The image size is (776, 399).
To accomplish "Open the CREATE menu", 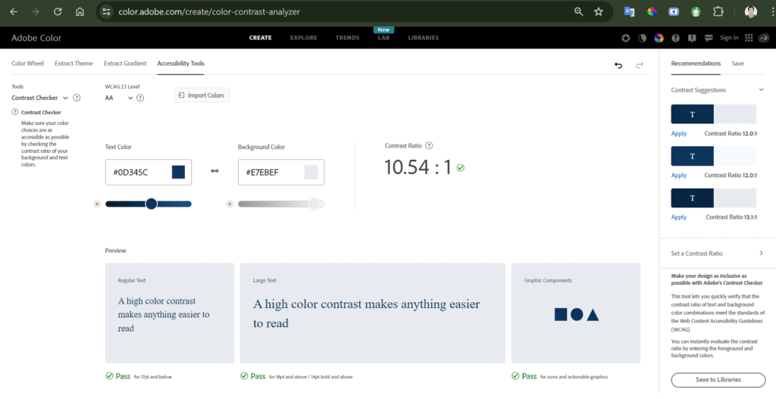I will point(261,38).
